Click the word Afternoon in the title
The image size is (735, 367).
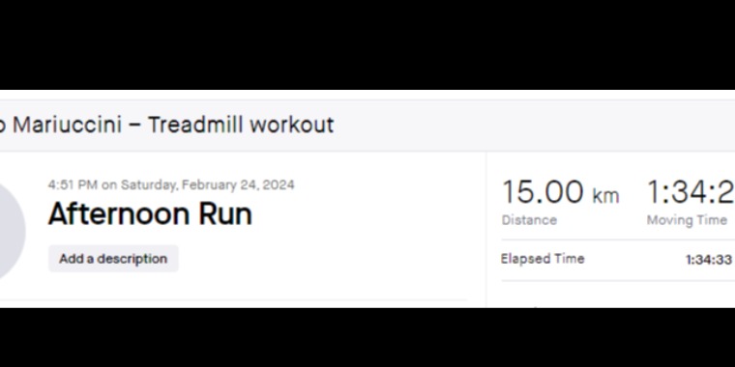click(x=120, y=213)
